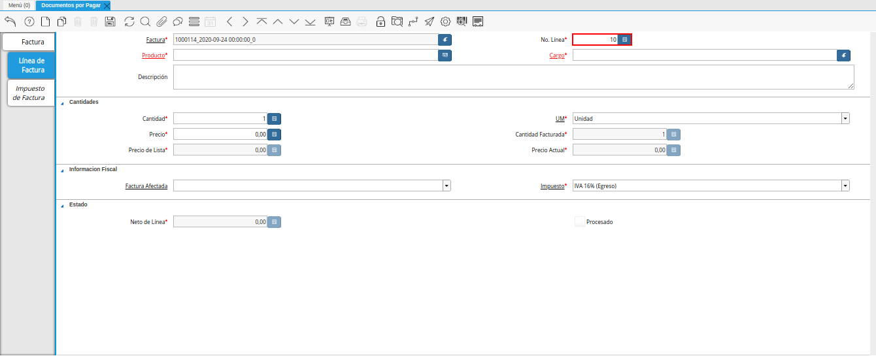This screenshot has width=876, height=356.
Task: Go to next tab right chevron
Action: [245, 21]
